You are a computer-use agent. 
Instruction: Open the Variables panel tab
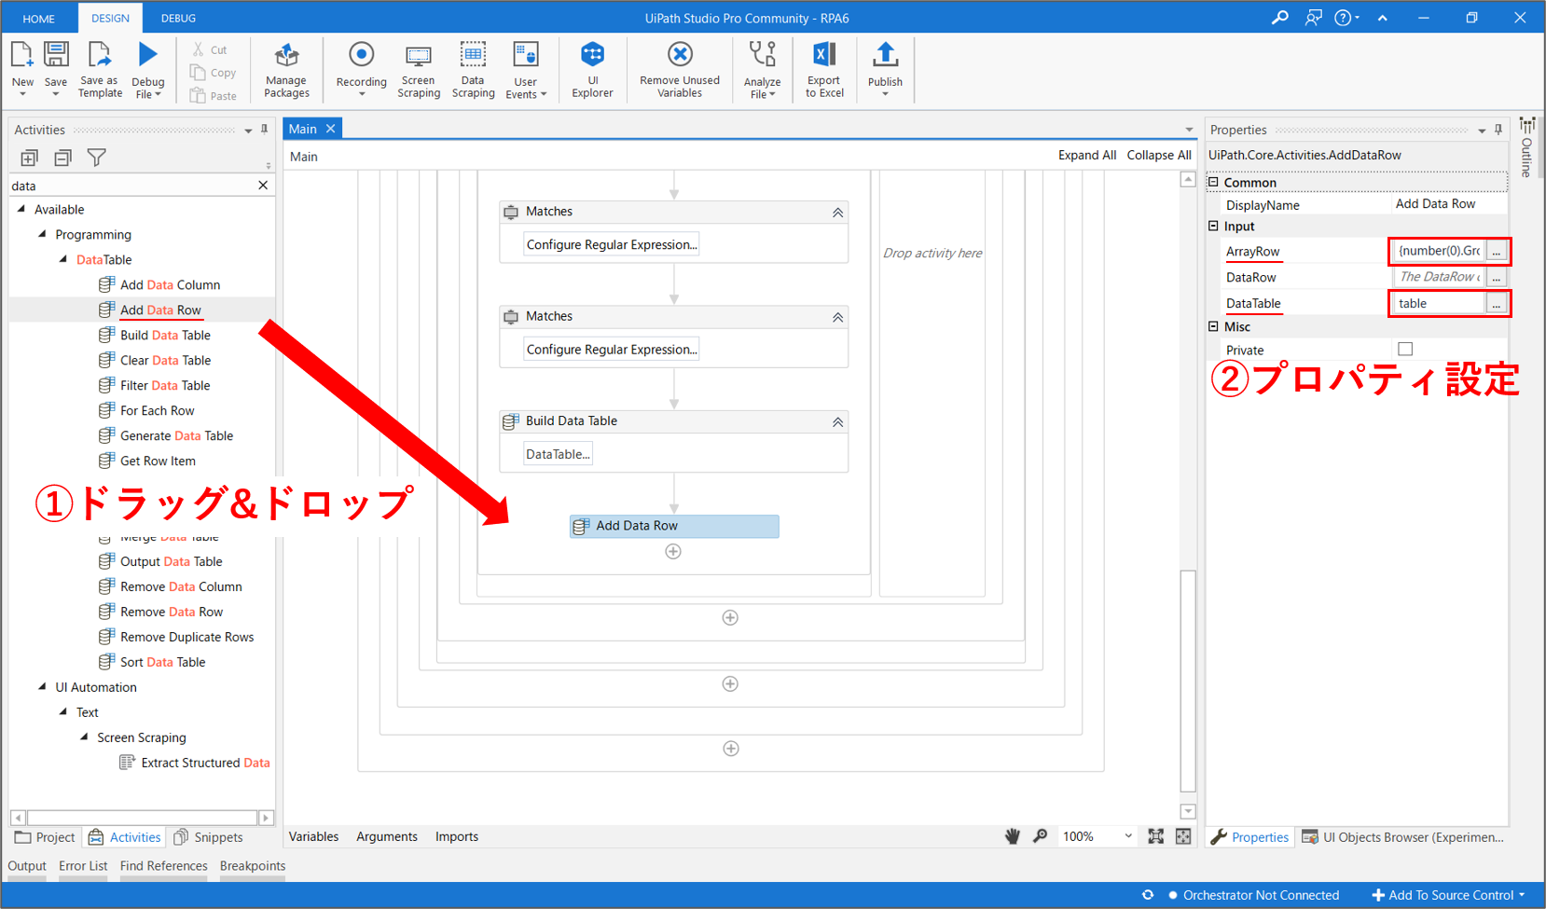click(x=313, y=836)
